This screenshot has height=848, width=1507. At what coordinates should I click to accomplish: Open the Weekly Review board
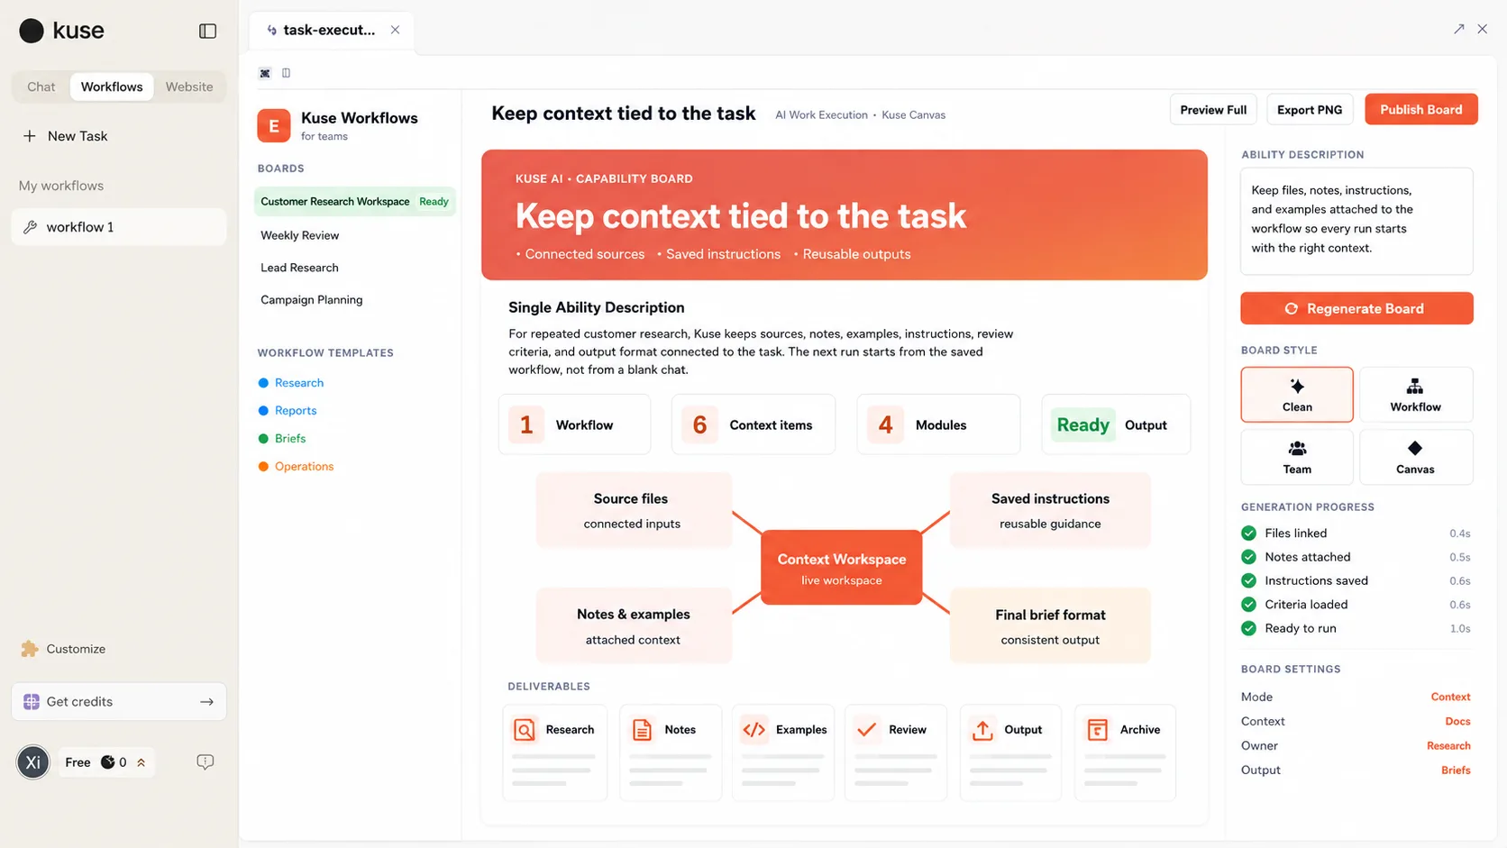point(300,235)
